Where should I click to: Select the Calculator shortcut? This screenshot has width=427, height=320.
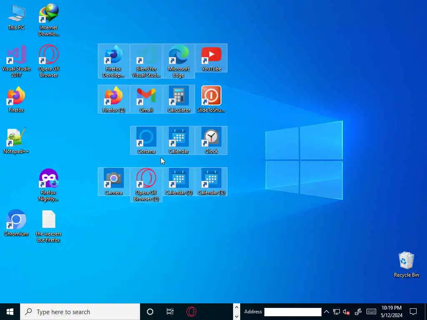coord(178,99)
